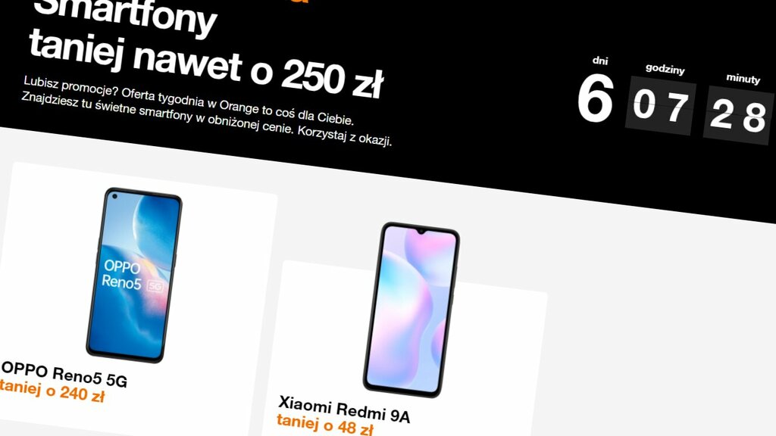776x436 pixels.
Task: Click the 'minuty' countdown label
Action: point(743,79)
